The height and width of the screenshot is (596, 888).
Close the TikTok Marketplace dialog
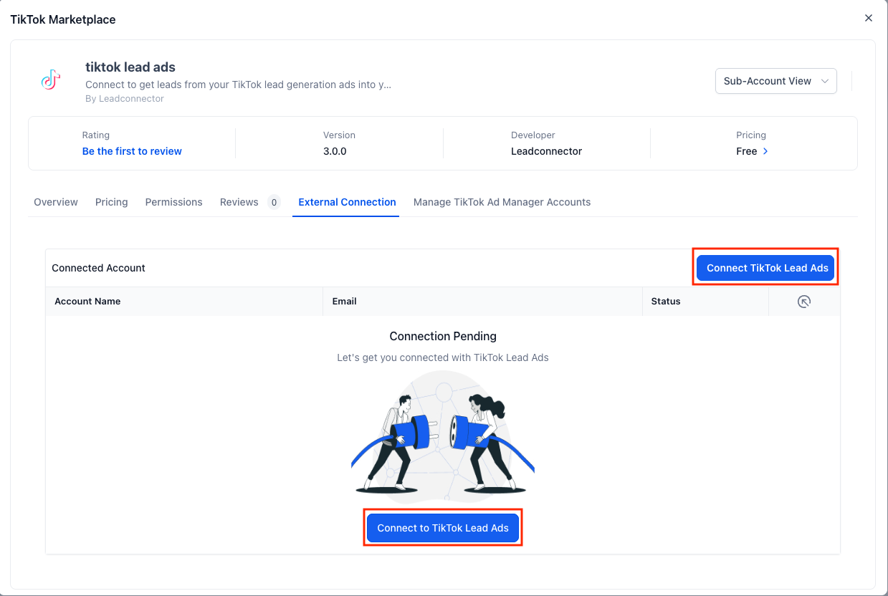coord(869,18)
